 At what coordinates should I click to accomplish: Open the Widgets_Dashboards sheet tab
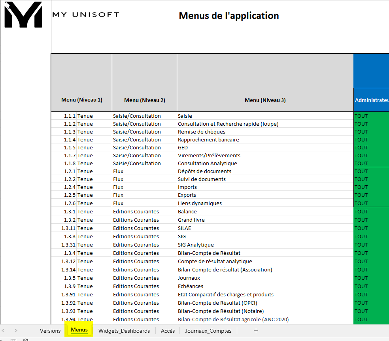coord(124,331)
